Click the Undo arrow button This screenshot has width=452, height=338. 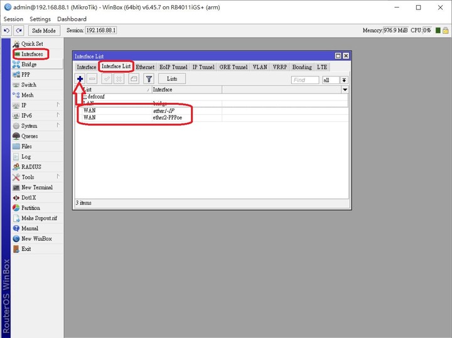7,30
